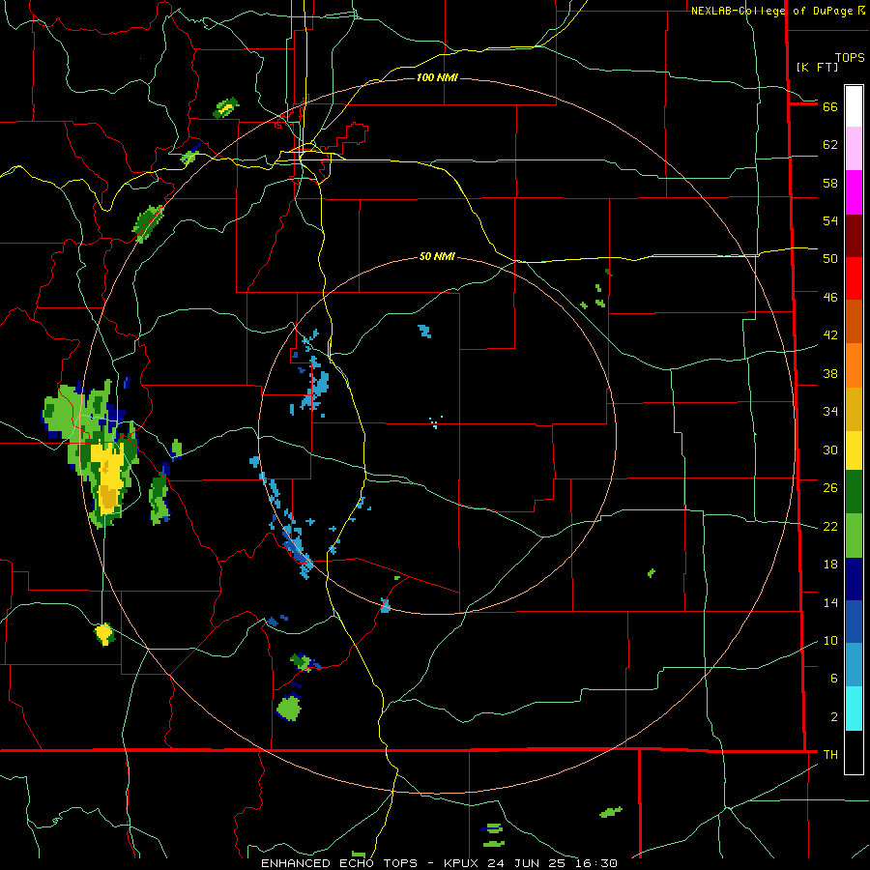870x870 pixels.
Task: Click the "18" scale value
Action: point(830,565)
